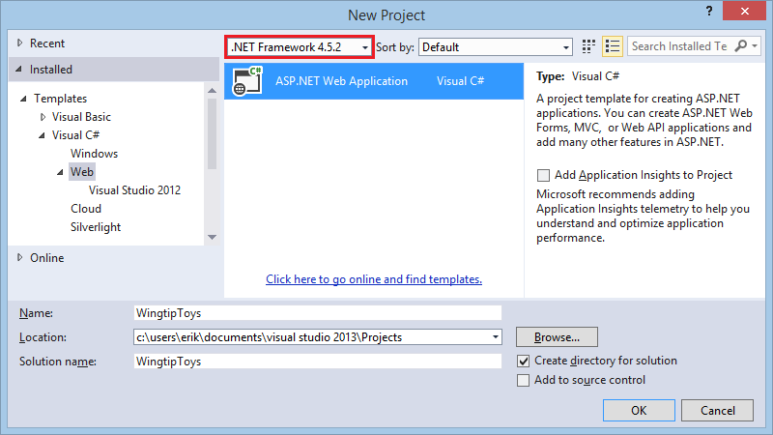Select the Windows template category
Viewport: 773px width, 435px height.
pos(94,154)
